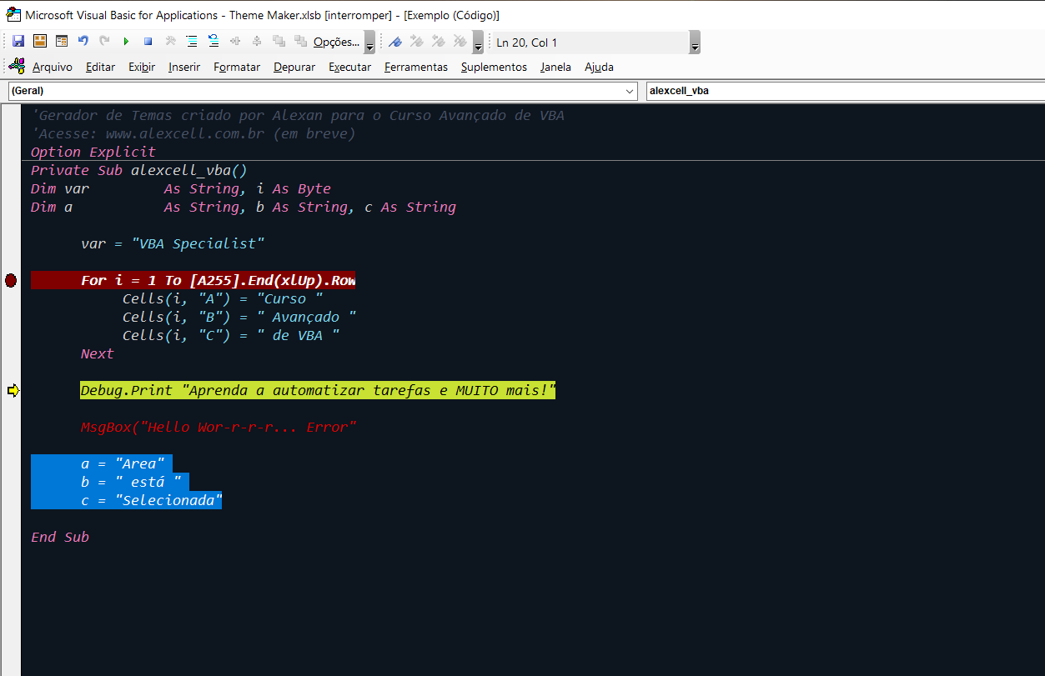Click the var = "VBA Specialist" line
The height and width of the screenshot is (676, 1045).
click(x=173, y=243)
